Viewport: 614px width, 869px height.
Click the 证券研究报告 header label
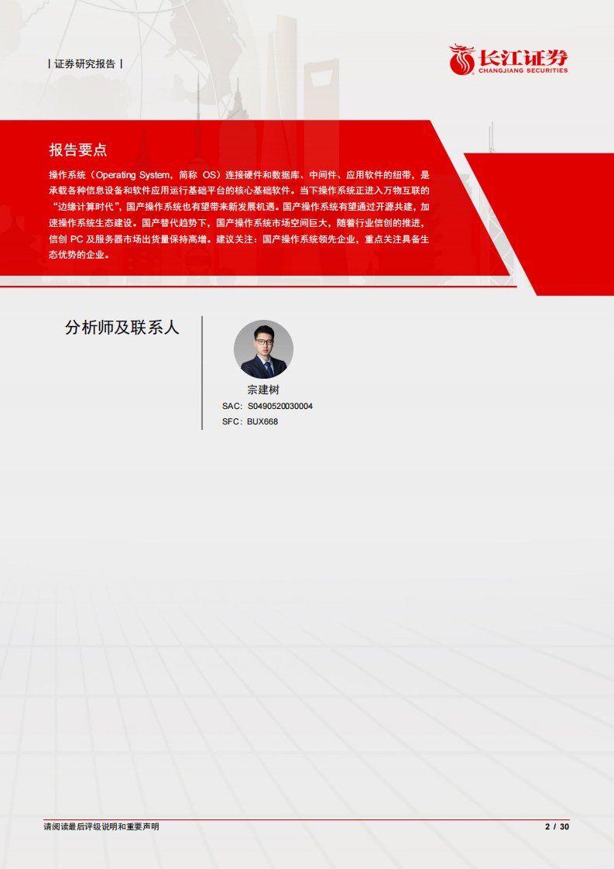(x=85, y=64)
